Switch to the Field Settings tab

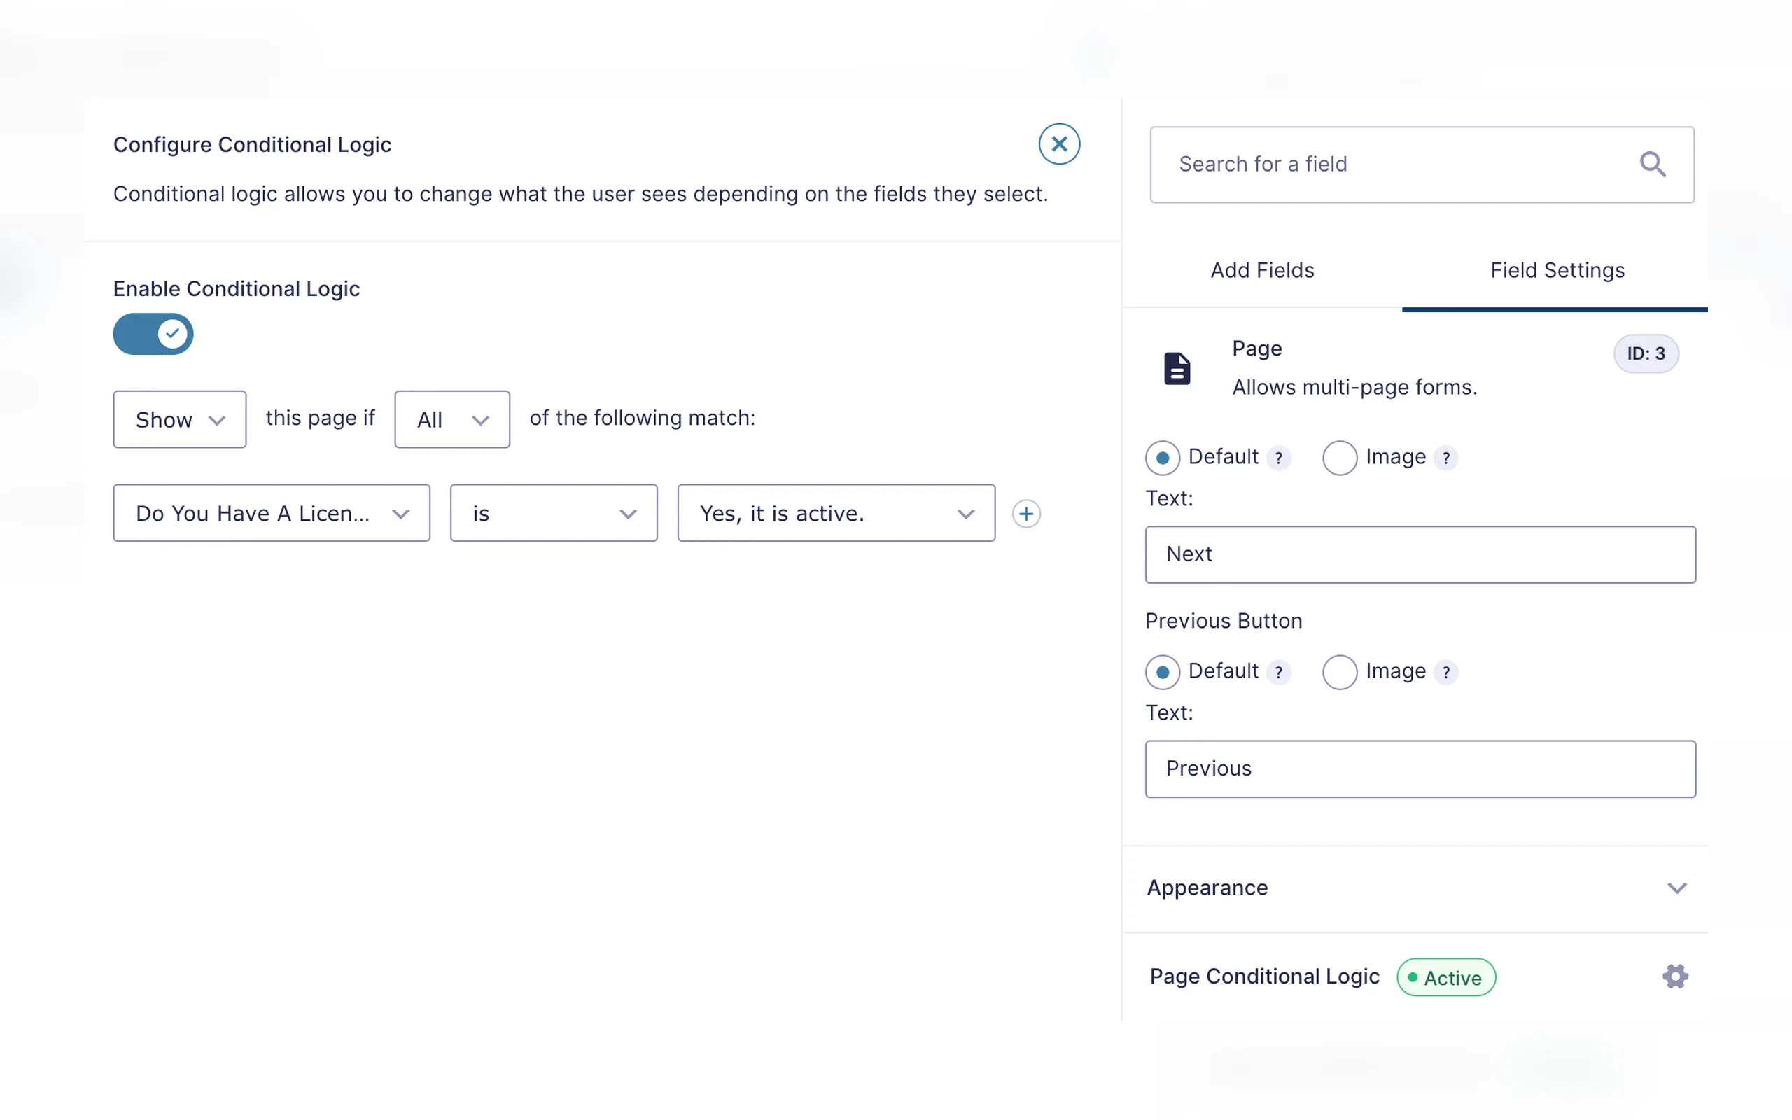pyautogui.click(x=1557, y=270)
